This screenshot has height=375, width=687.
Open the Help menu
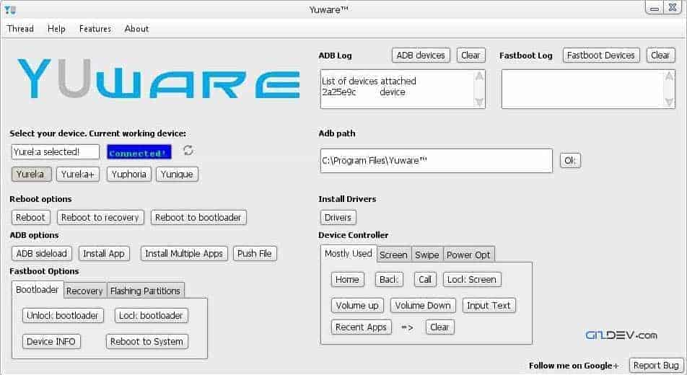(x=56, y=29)
